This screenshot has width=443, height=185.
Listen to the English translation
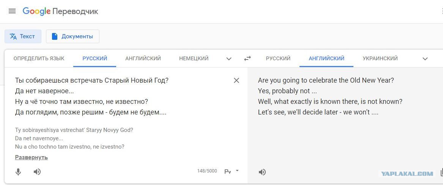pos(262,172)
